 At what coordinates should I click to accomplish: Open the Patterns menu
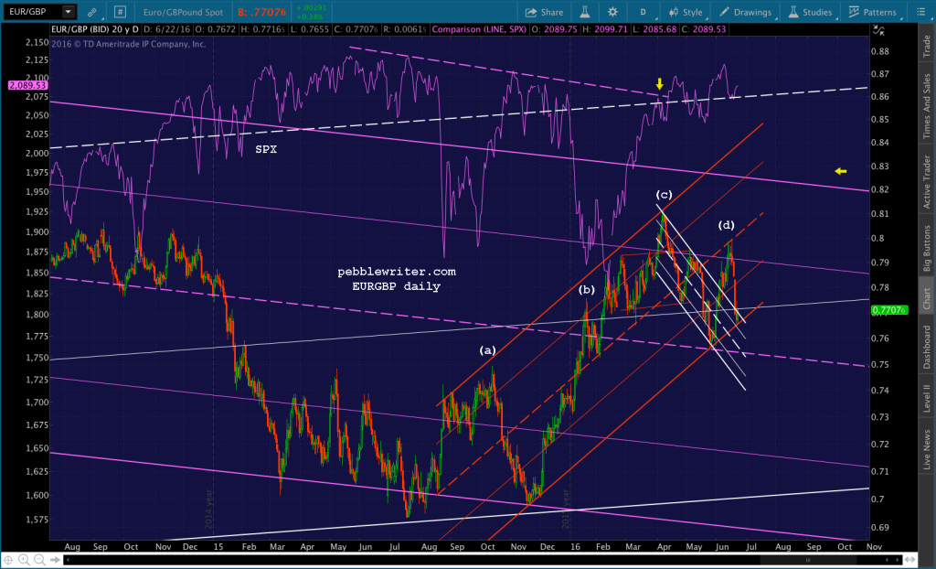point(873,12)
